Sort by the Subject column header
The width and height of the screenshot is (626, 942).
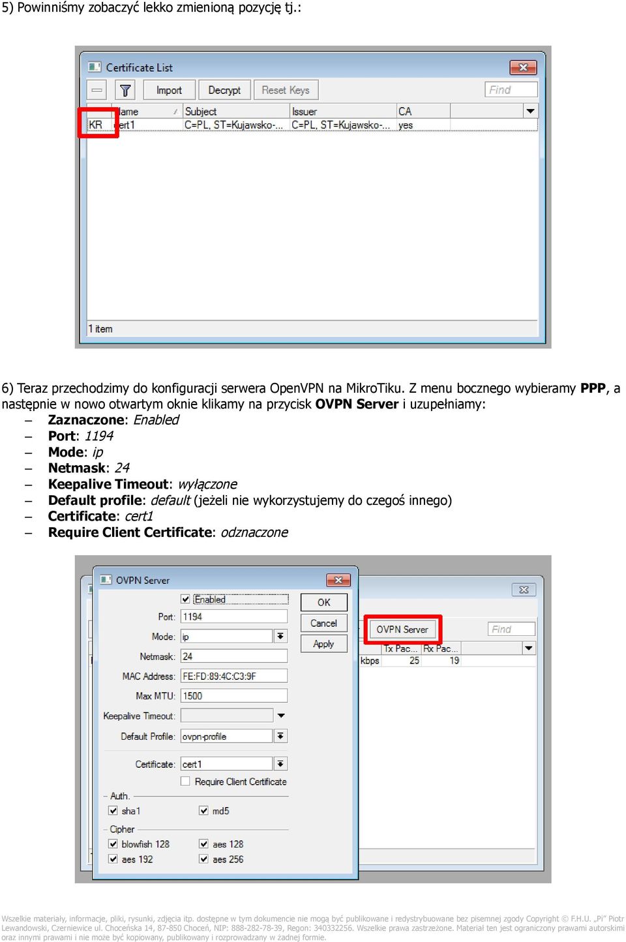tap(236, 112)
